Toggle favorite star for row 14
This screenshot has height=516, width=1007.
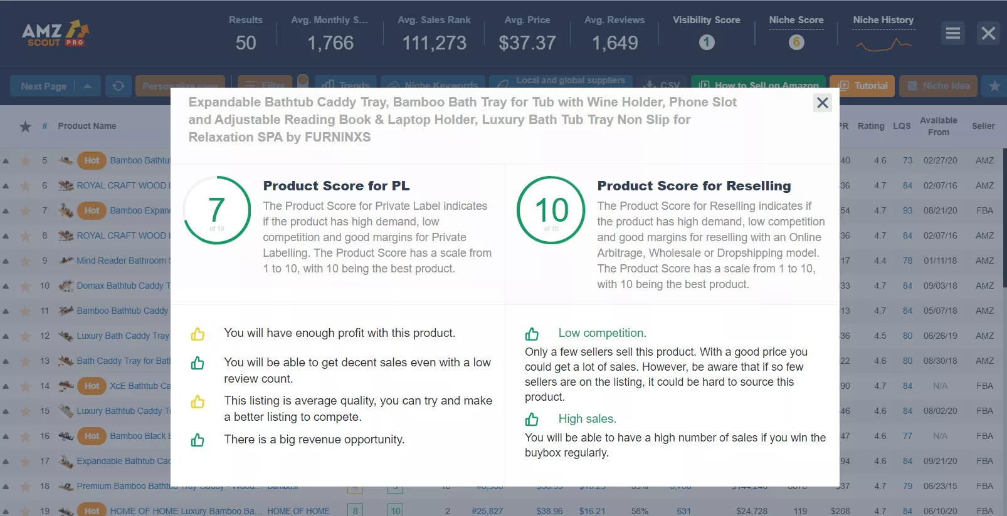[x=25, y=386]
